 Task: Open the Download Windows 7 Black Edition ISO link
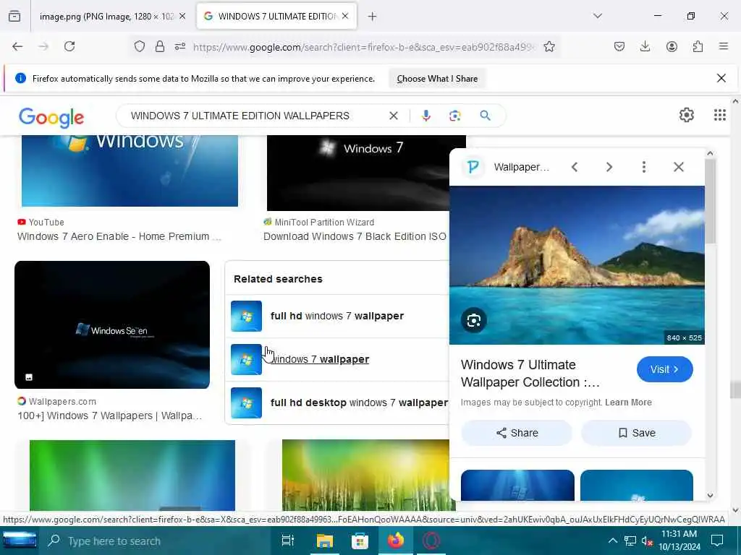(x=355, y=236)
